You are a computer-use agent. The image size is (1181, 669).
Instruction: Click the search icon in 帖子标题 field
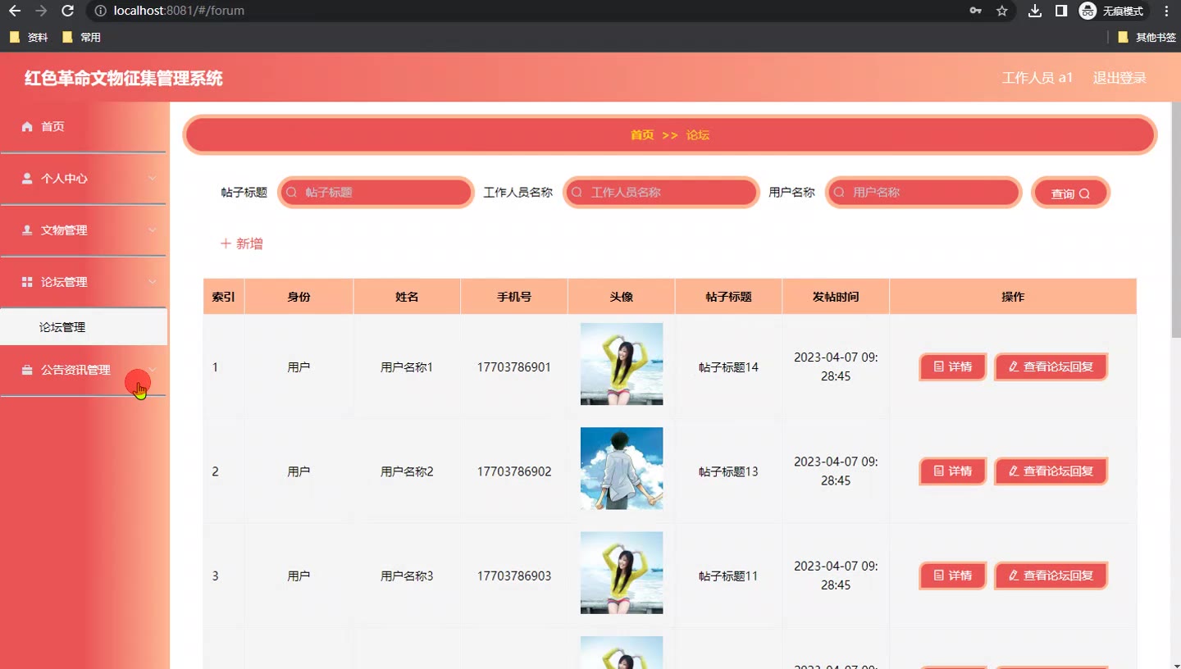290,192
